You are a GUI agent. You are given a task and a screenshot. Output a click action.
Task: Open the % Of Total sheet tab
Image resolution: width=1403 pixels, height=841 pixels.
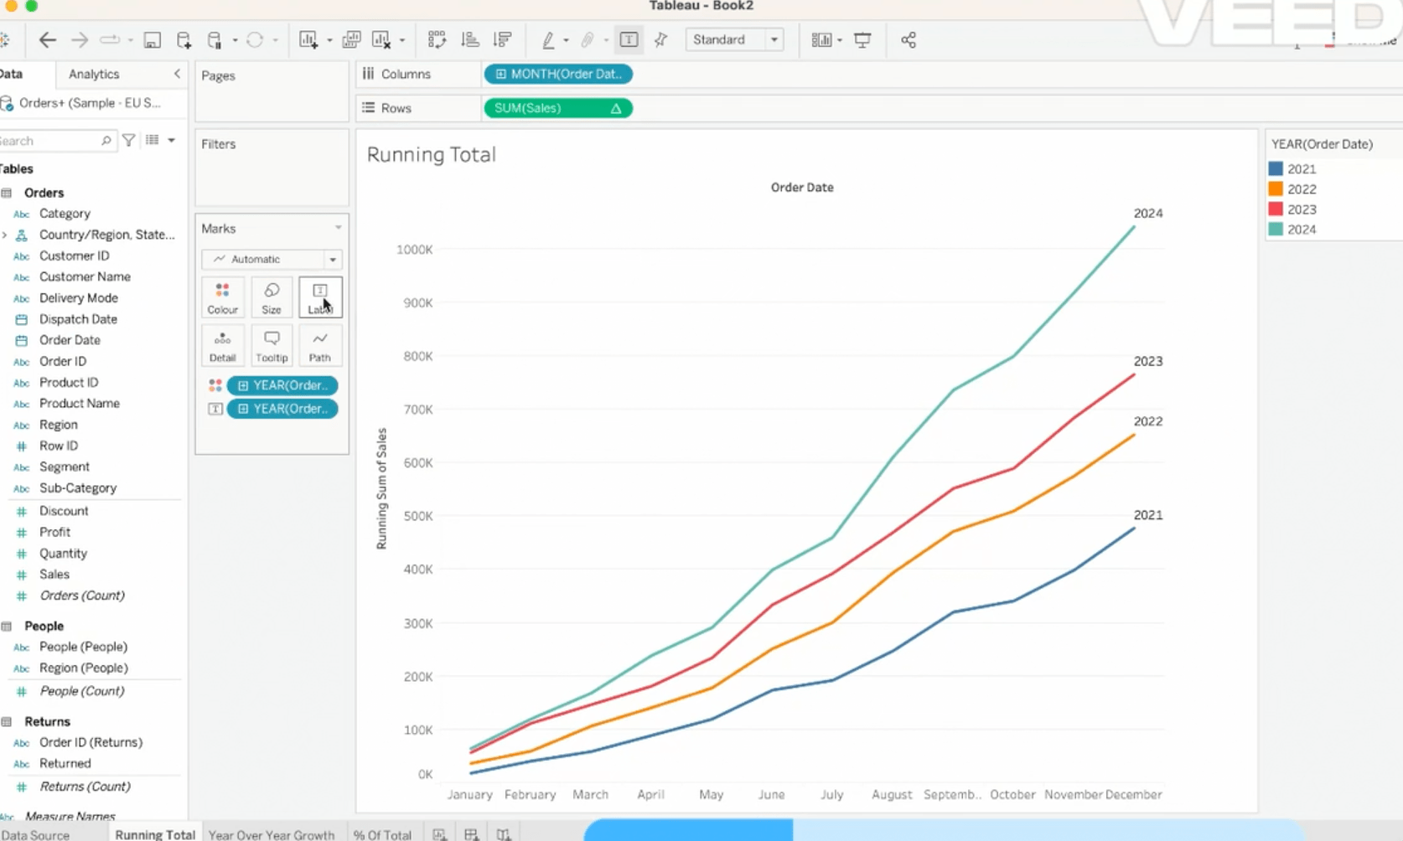(382, 834)
